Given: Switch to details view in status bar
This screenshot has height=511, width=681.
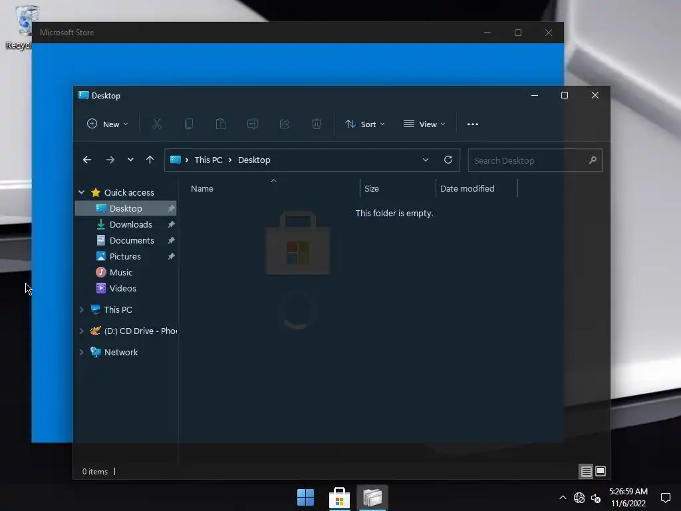Looking at the screenshot, I should 586,472.
